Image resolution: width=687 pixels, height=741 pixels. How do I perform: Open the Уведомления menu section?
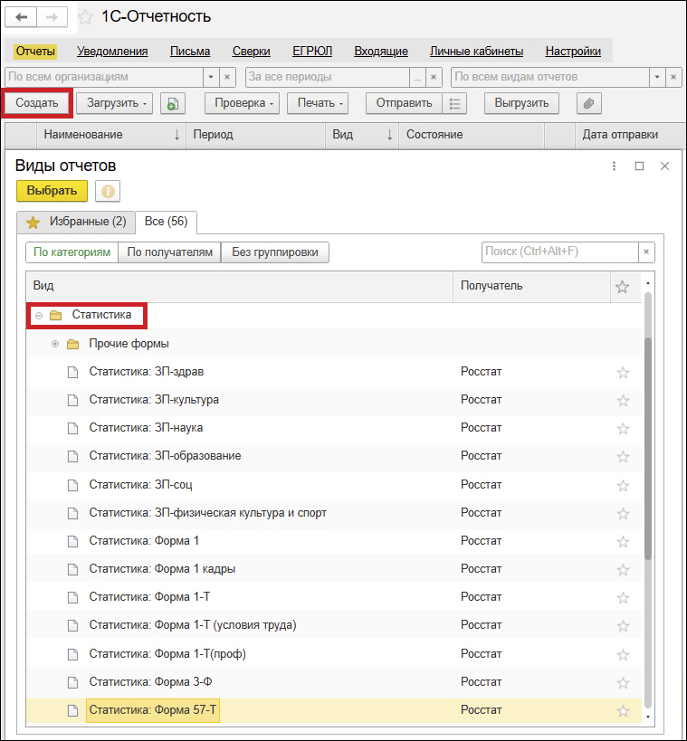112,52
